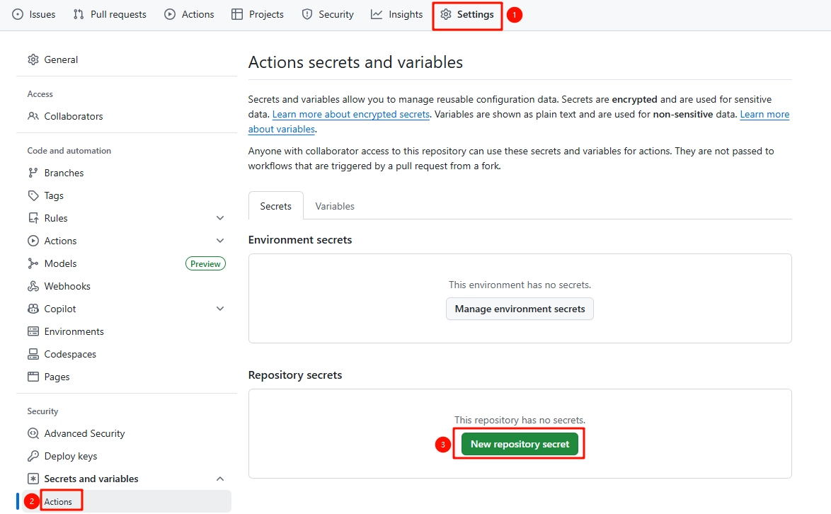Expand the Actions settings chevron
Image resolution: width=831 pixels, height=514 pixels.
[220, 241]
